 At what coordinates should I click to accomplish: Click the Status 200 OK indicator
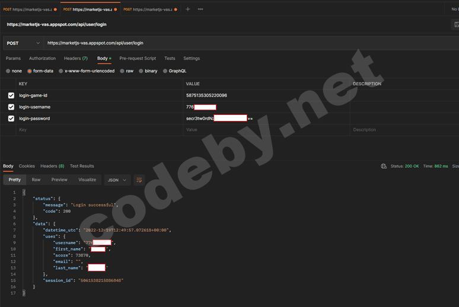pyautogui.click(x=404, y=166)
